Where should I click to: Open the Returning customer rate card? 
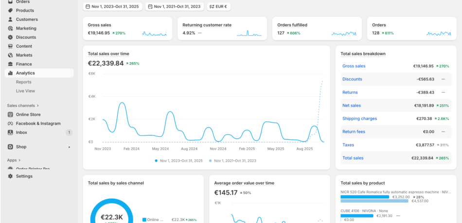pyautogui.click(x=222, y=29)
